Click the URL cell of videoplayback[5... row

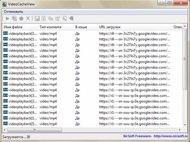134,124
